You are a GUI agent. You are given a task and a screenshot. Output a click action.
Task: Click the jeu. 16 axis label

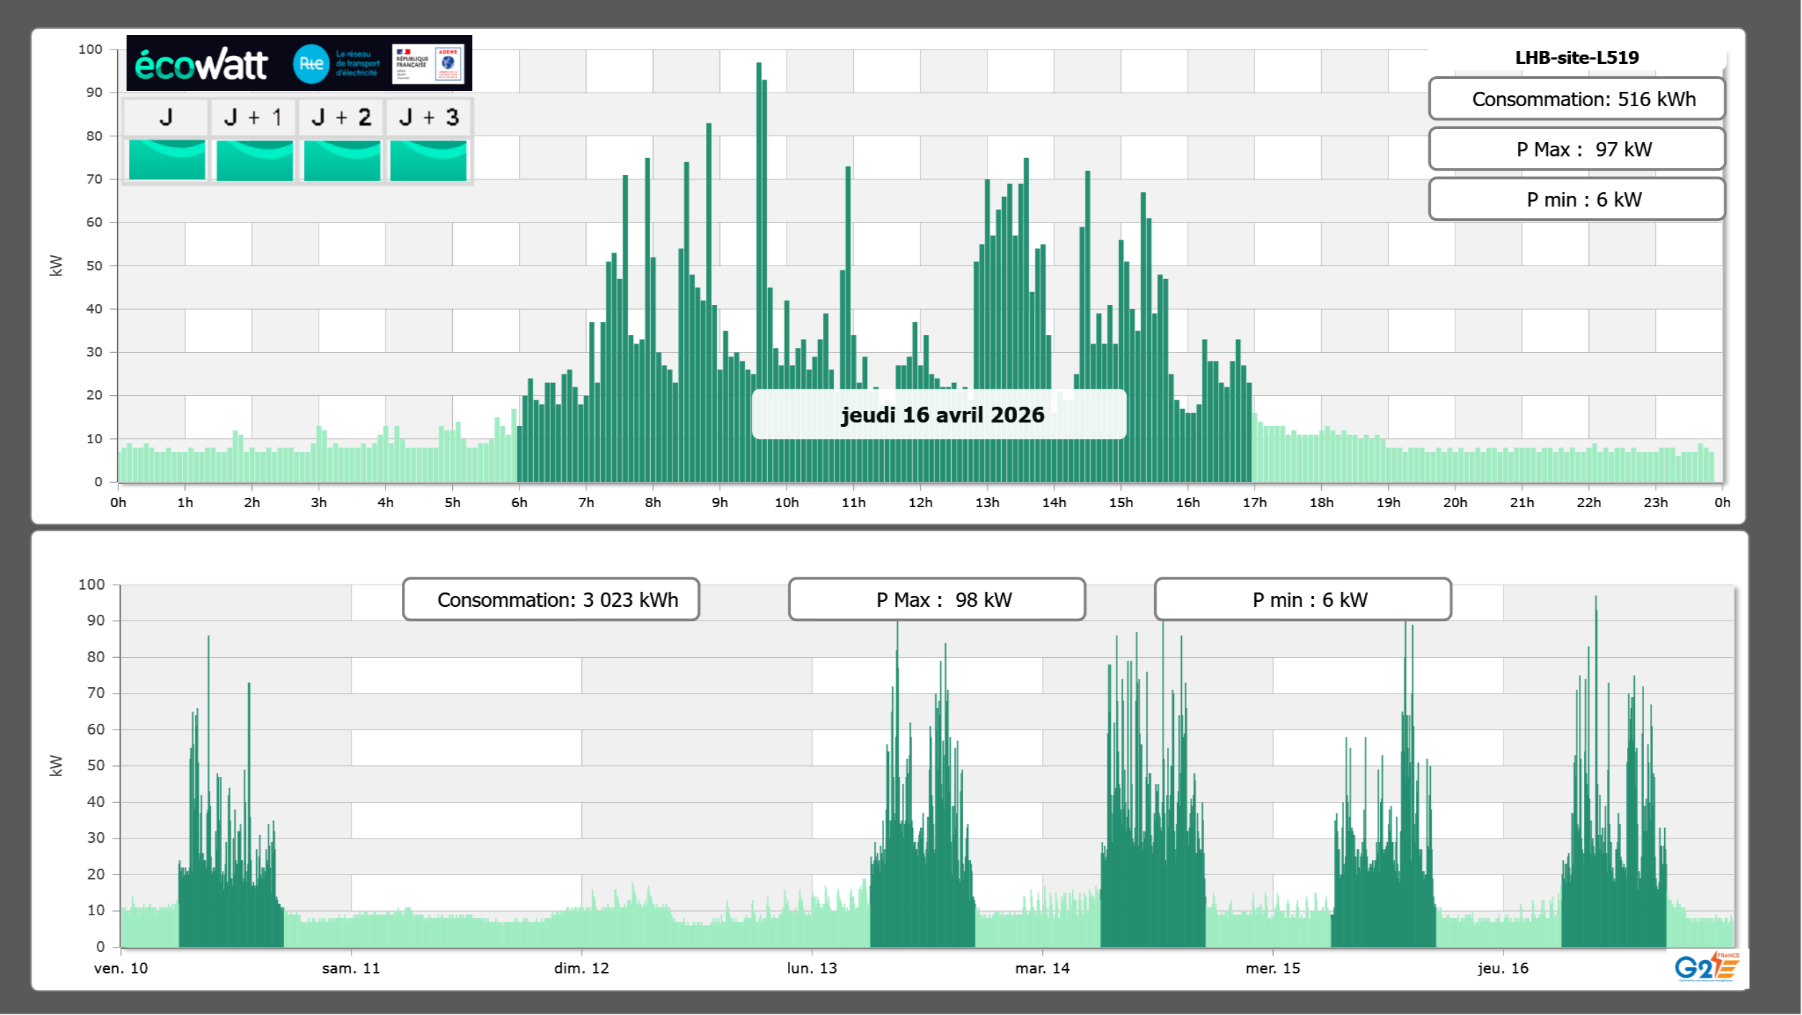tap(1503, 968)
